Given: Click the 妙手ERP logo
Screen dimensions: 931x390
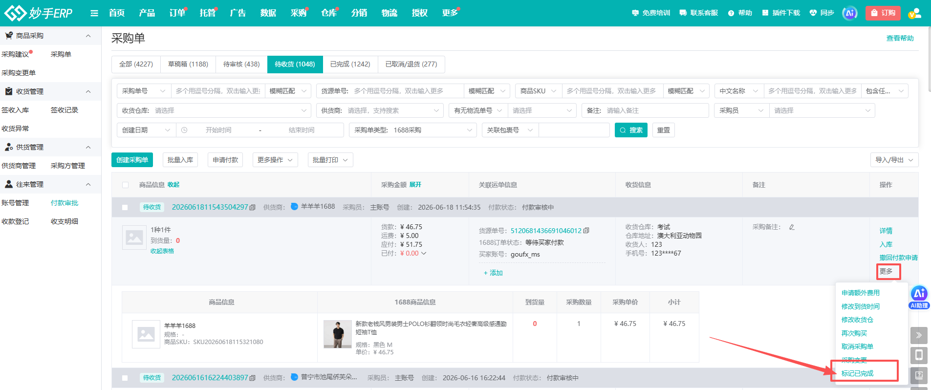Looking at the screenshot, I should 38,13.
